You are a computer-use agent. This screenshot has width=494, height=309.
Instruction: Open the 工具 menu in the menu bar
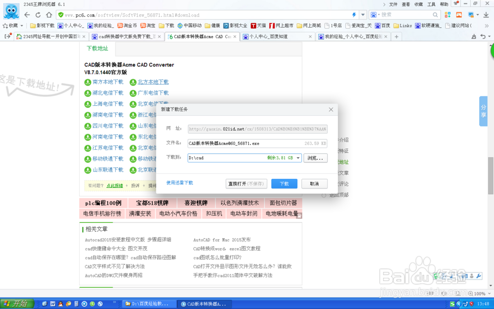tap(431, 3)
